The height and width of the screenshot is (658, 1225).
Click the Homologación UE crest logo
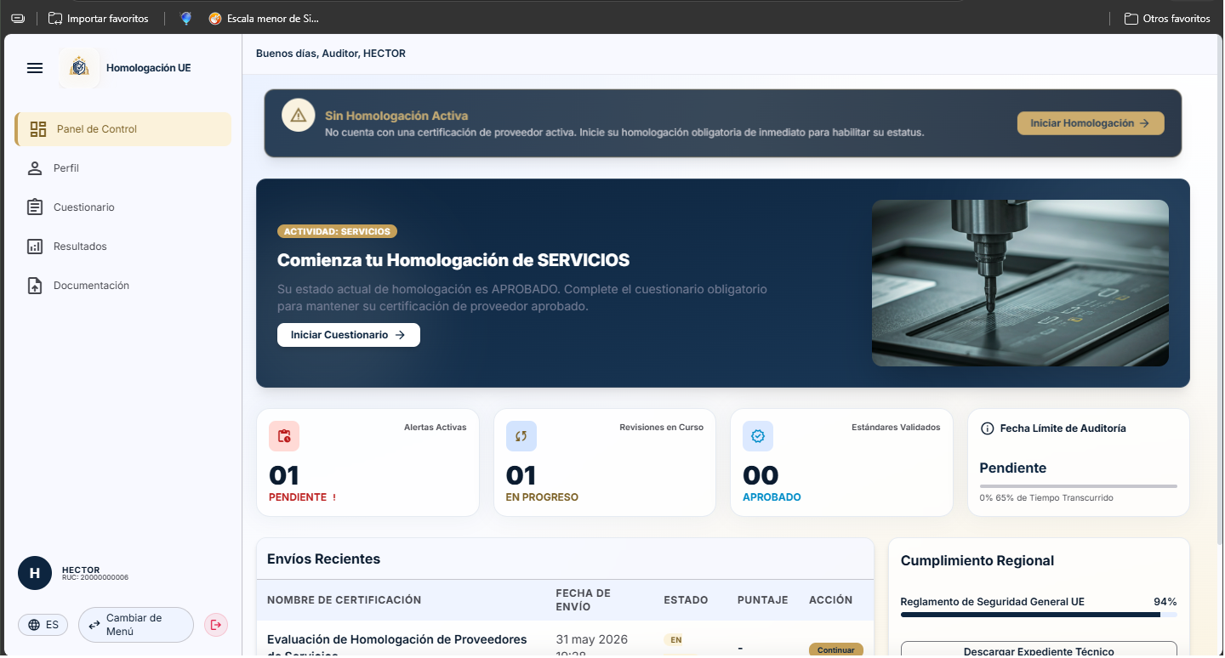(79, 68)
